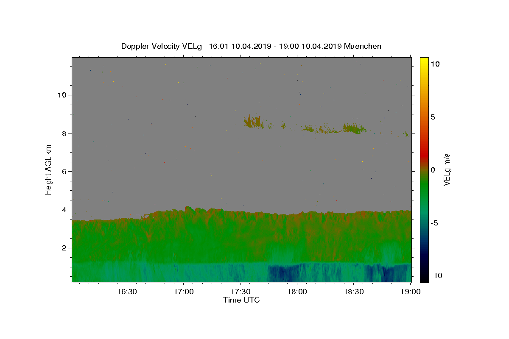Image resolution: width=509 pixels, height=339 pixels.
Task: Click the 19:00 time tick label
Action: pos(411,292)
